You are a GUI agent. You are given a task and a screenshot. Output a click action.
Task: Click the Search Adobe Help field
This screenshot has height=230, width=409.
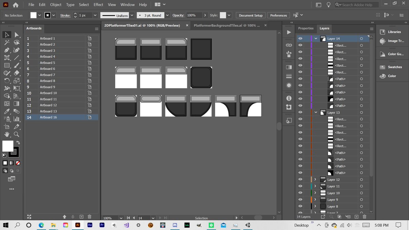357,5
